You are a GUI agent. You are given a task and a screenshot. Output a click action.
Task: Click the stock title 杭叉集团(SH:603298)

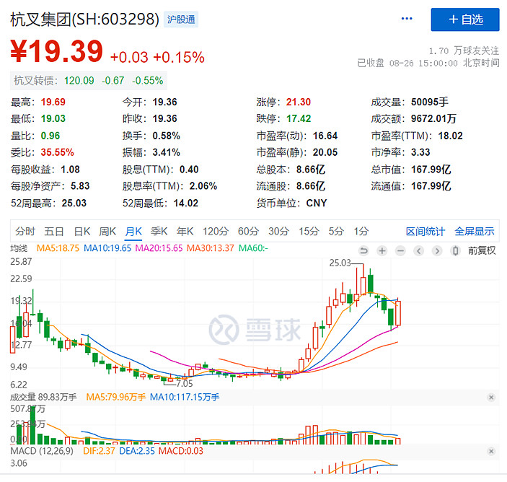coord(84,19)
